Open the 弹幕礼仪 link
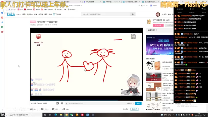This screenshot has width=208, height=117. pyautogui.click(x=130, y=103)
